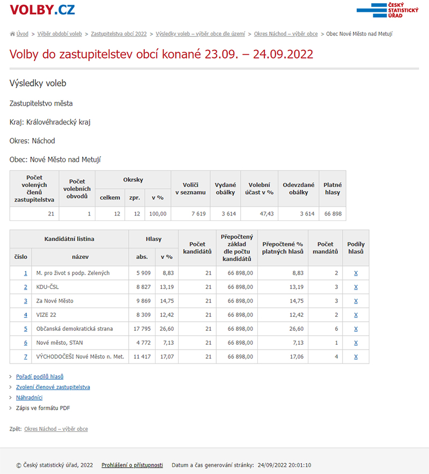This screenshot has width=429, height=474.
Task: Click the Počet mandátů column header
Action: tap(326, 248)
